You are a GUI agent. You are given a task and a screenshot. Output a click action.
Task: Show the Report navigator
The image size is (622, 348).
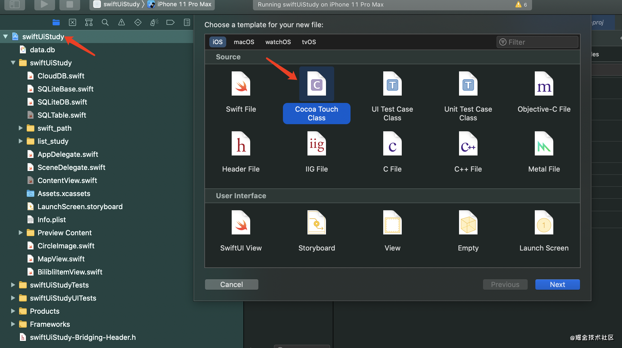click(x=187, y=22)
